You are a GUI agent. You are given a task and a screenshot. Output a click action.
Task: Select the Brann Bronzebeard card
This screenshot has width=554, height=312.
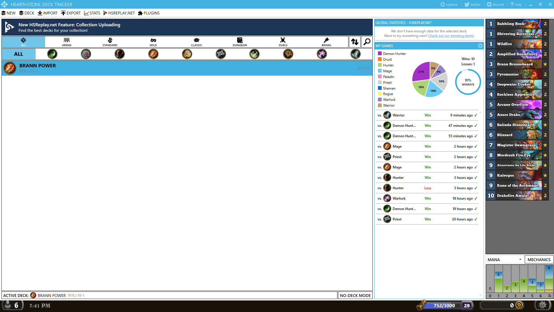(517, 64)
